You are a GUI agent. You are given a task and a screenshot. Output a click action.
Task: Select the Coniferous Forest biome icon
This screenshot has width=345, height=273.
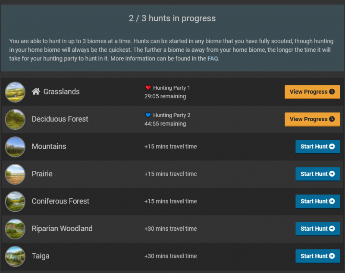[15, 201]
